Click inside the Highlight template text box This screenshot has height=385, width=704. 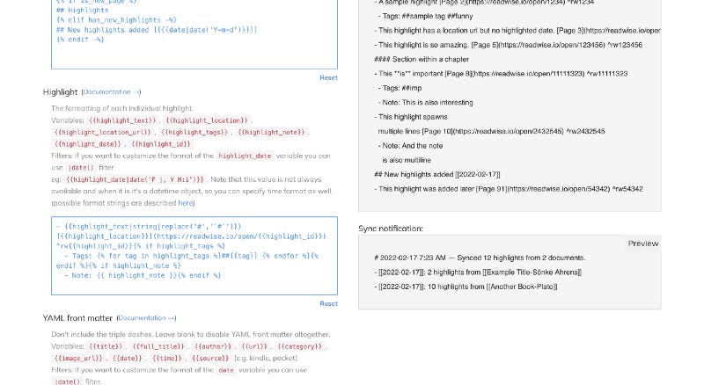194,256
